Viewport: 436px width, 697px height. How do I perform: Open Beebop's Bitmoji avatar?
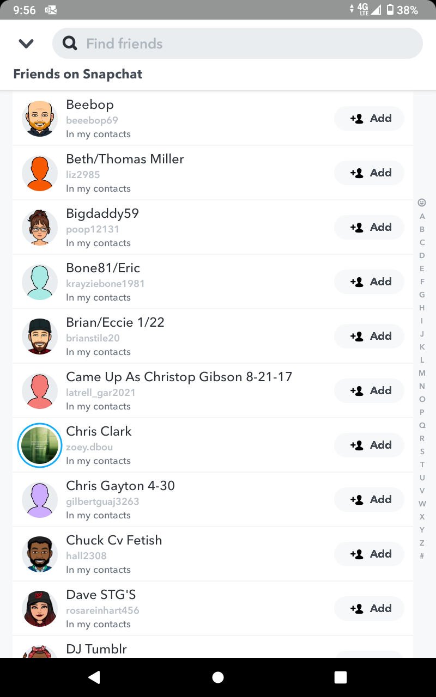pos(40,118)
